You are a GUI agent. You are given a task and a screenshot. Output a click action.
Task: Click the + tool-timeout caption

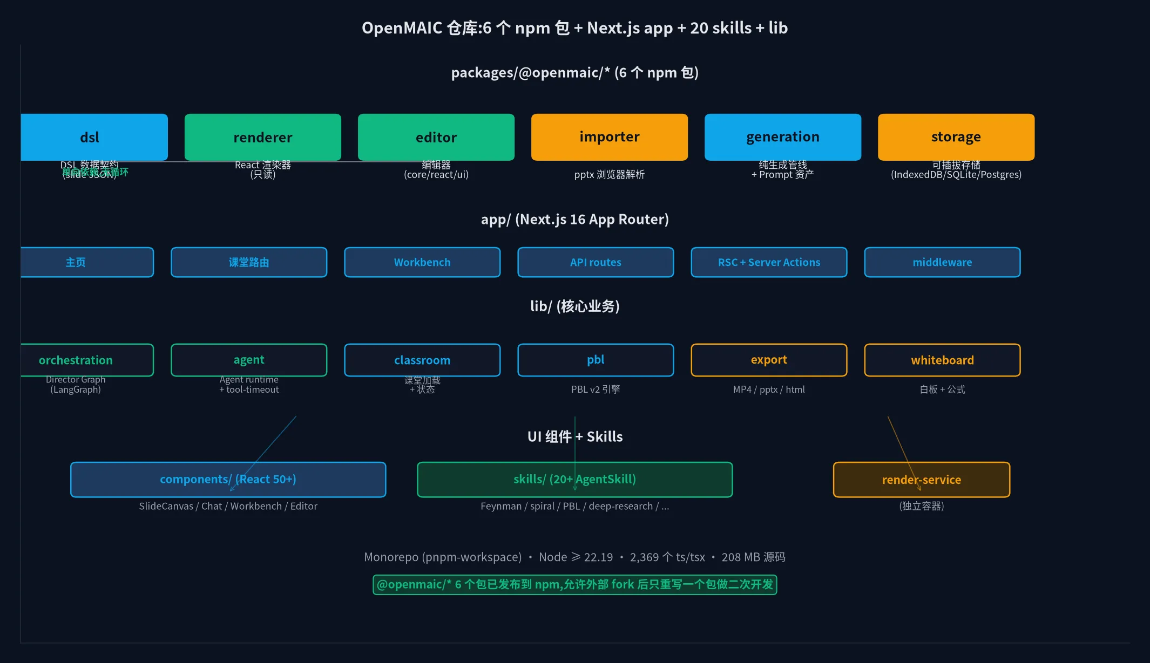coord(249,389)
